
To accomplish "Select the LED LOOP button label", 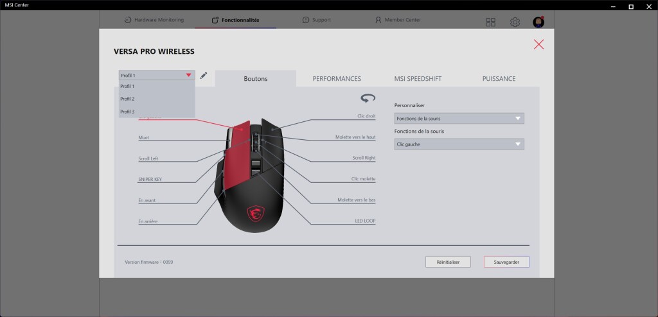I will coord(364,221).
